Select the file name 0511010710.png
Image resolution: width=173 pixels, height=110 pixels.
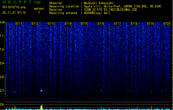(14, 7)
